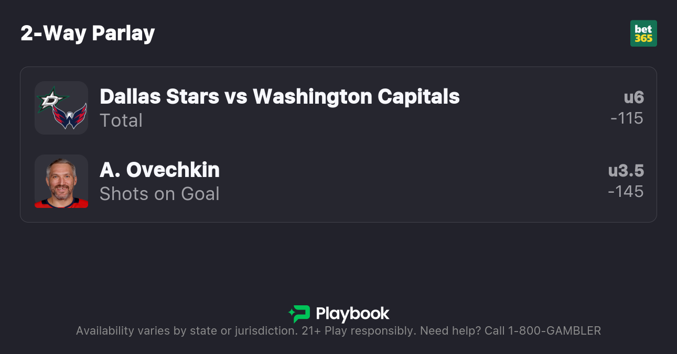Click the -115 odds value
The image size is (677, 354).
pyautogui.click(x=627, y=118)
